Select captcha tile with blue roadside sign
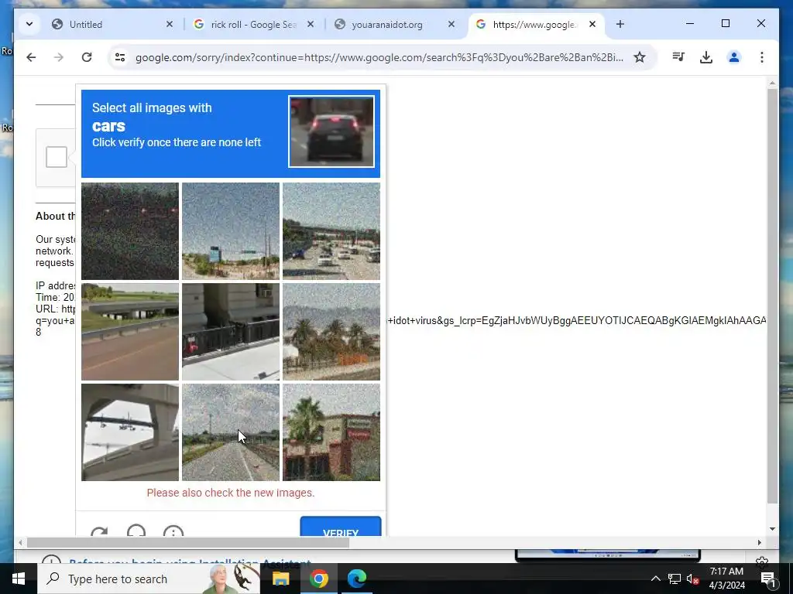 coord(231,230)
